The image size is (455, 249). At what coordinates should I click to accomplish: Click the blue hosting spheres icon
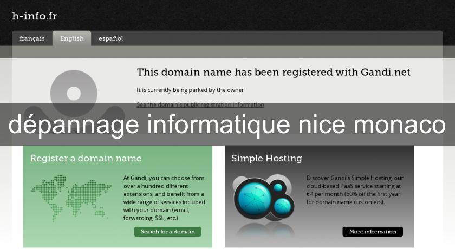(x=264, y=199)
